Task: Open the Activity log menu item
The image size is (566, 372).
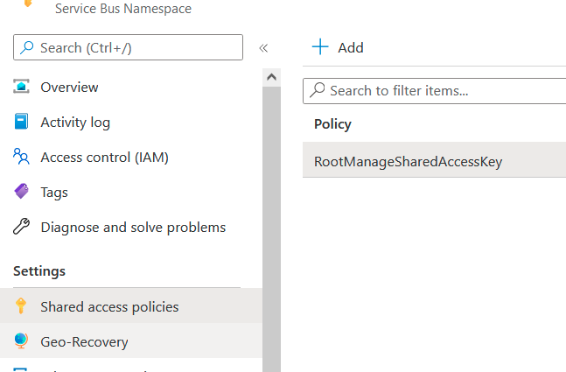Action: 75,123
